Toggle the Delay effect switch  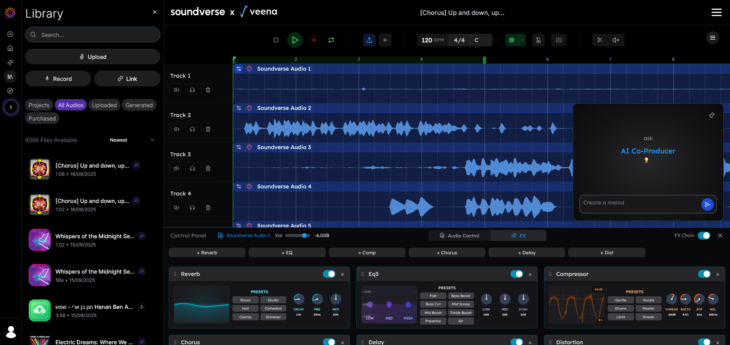(517, 342)
